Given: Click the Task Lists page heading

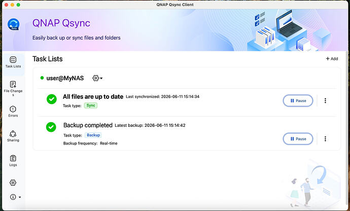Looking at the screenshot, I should [x=48, y=59].
